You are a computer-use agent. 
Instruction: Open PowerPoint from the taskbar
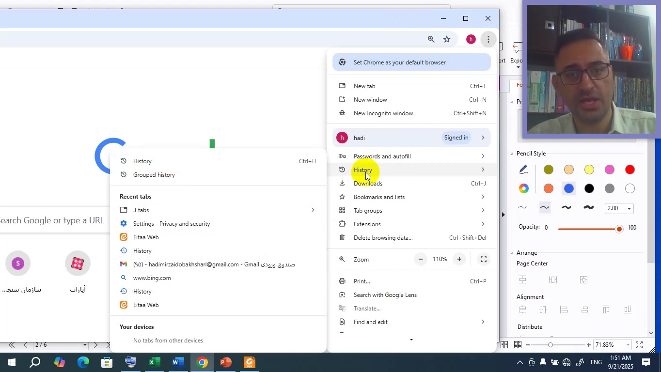coord(225,362)
